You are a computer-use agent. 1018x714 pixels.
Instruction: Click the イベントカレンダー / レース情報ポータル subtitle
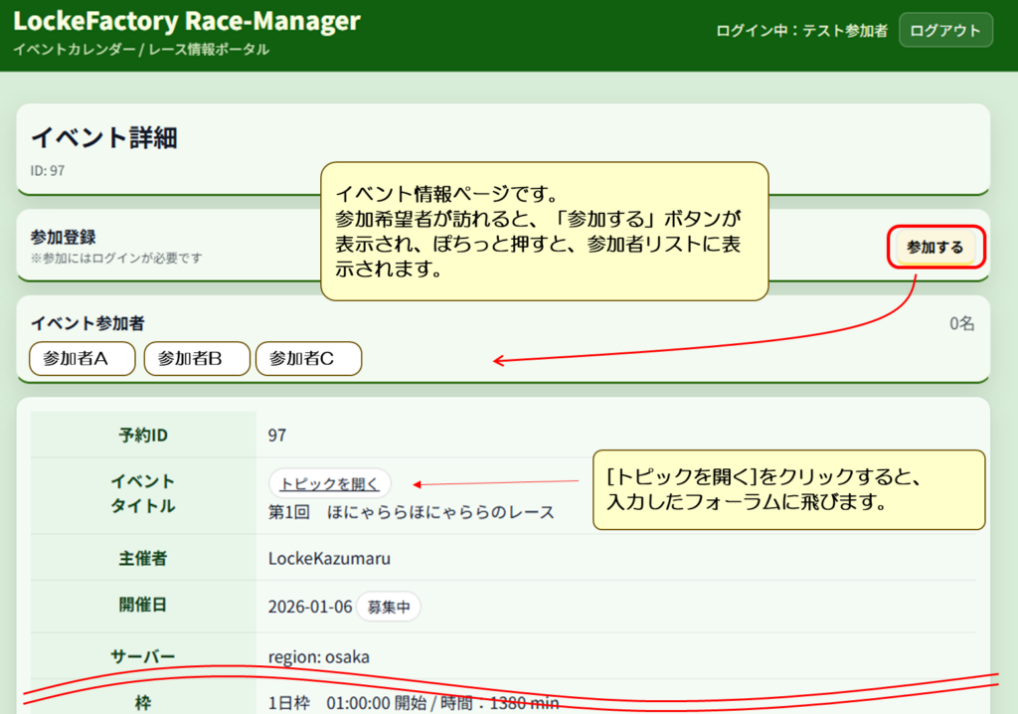point(141,50)
